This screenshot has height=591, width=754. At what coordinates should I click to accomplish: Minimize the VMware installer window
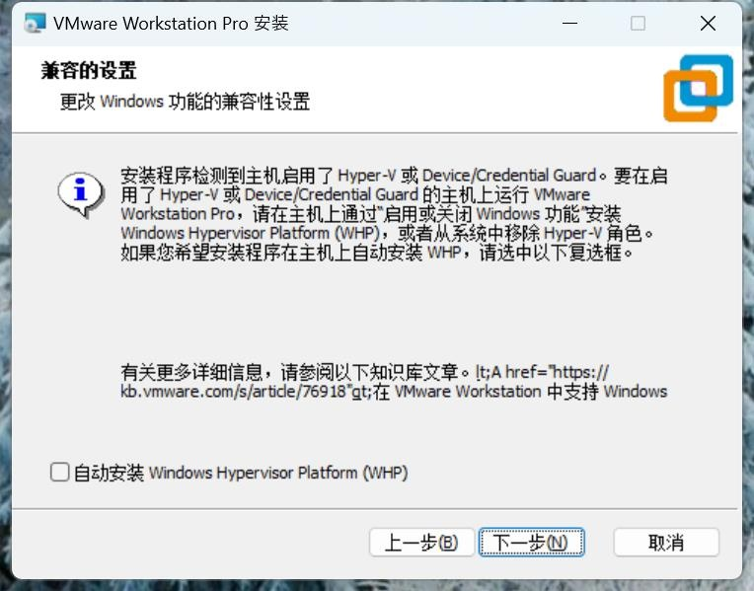point(568,23)
